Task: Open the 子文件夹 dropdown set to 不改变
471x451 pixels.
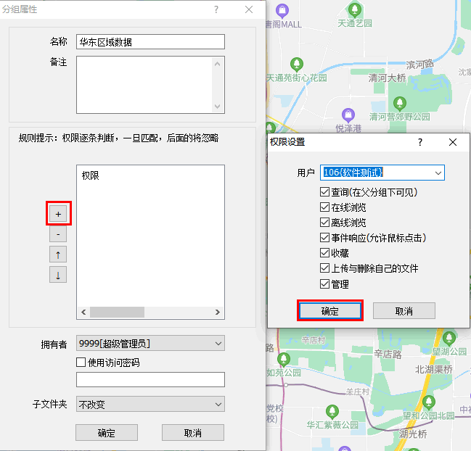Action: (x=150, y=404)
